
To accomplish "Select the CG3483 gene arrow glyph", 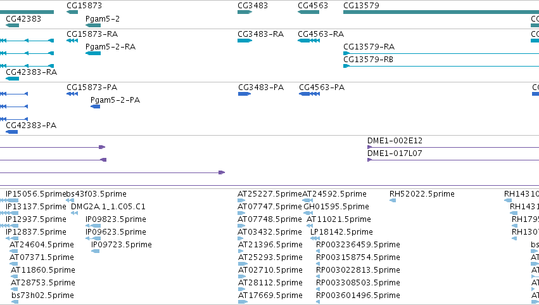I will [x=244, y=12].
